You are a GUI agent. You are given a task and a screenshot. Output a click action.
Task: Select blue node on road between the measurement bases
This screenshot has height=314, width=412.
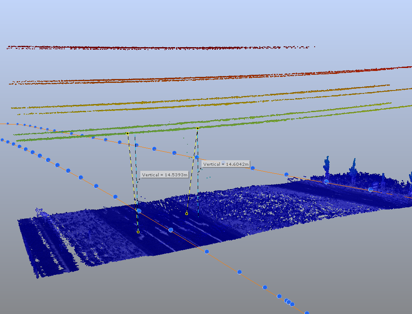(x=170, y=230)
